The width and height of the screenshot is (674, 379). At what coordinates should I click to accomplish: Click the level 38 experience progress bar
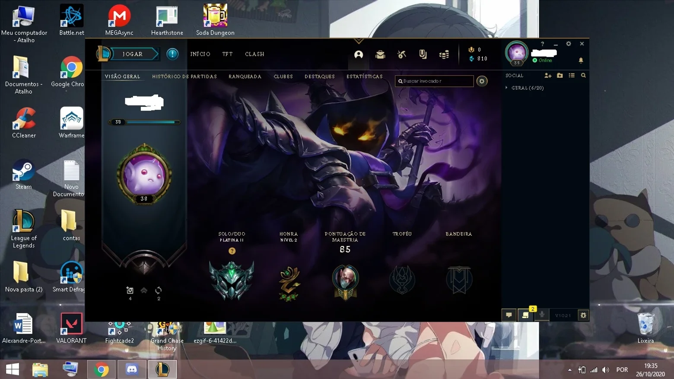pyautogui.click(x=144, y=122)
